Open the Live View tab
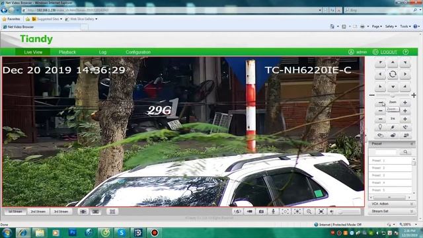 click(x=33, y=52)
